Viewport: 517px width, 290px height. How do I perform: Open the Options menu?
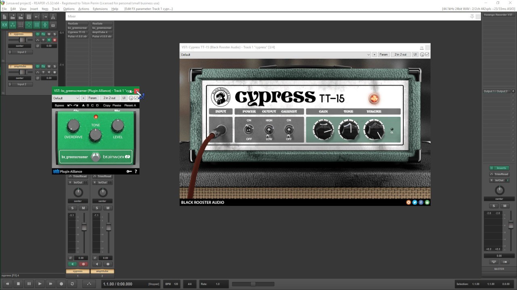[x=69, y=9]
